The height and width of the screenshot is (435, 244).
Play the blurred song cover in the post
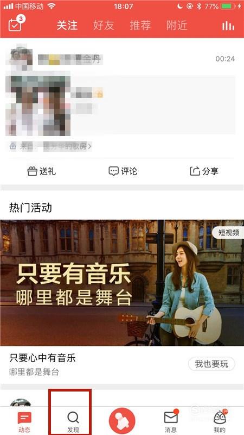pyautogui.click(x=38, y=103)
